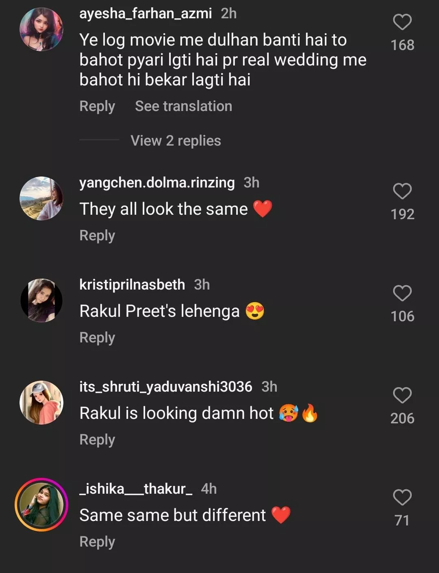Reply to the Rakul Preet's lehenga comment
439x573 pixels.
tap(97, 338)
